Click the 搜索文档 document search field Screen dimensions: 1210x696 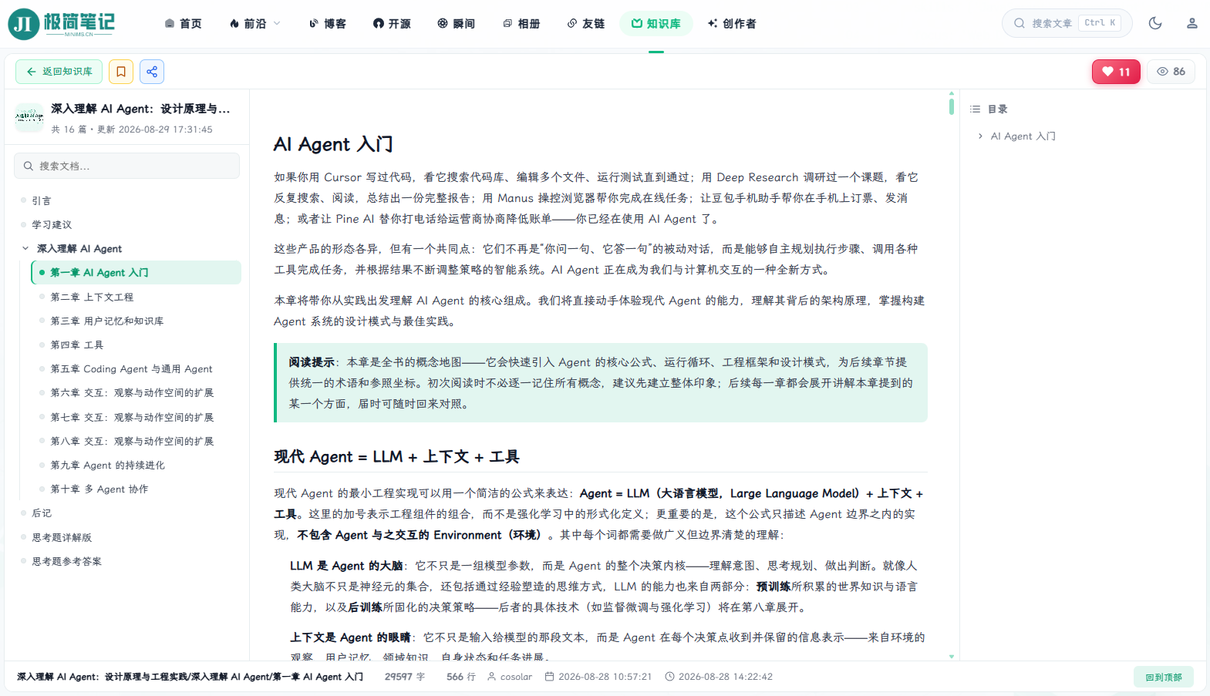point(126,166)
